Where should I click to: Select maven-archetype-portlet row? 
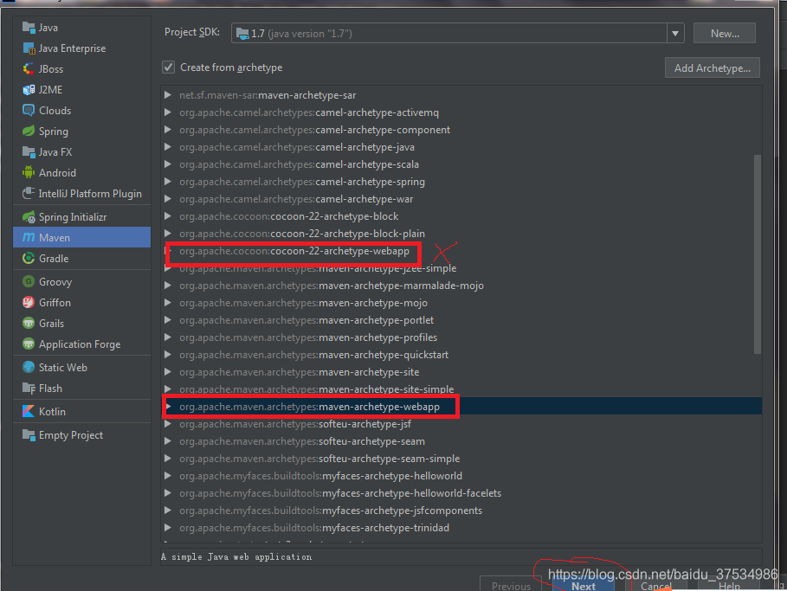[461, 320]
